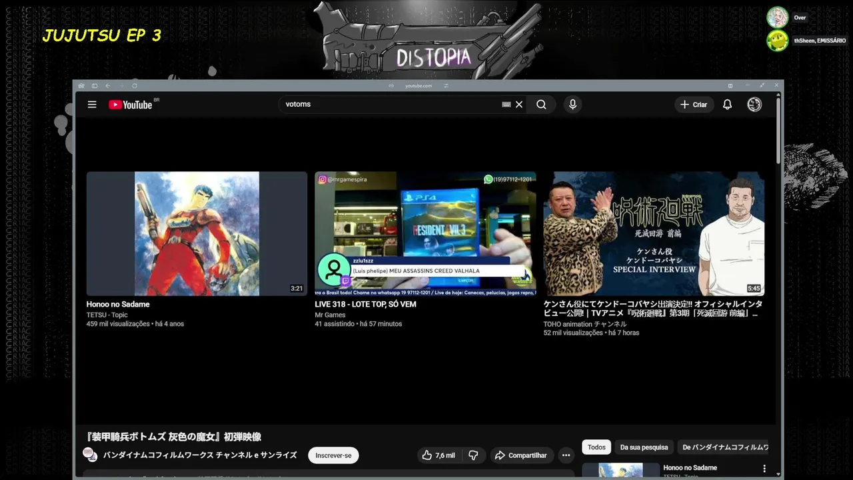853x480 pixels.
Task: Click the sidebar Honoo no Sadame thumbnail
Action: click(x=620, y=471)
